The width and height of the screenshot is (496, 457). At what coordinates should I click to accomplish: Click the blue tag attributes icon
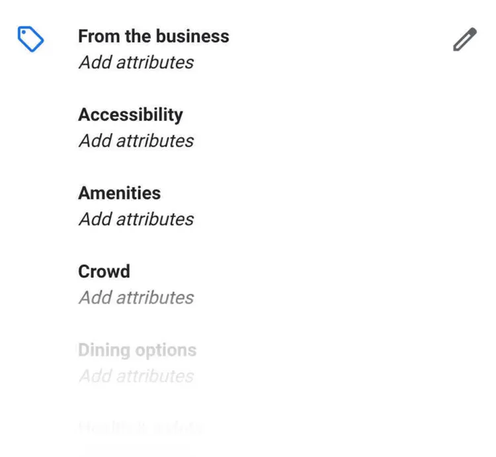pos(30,39)
